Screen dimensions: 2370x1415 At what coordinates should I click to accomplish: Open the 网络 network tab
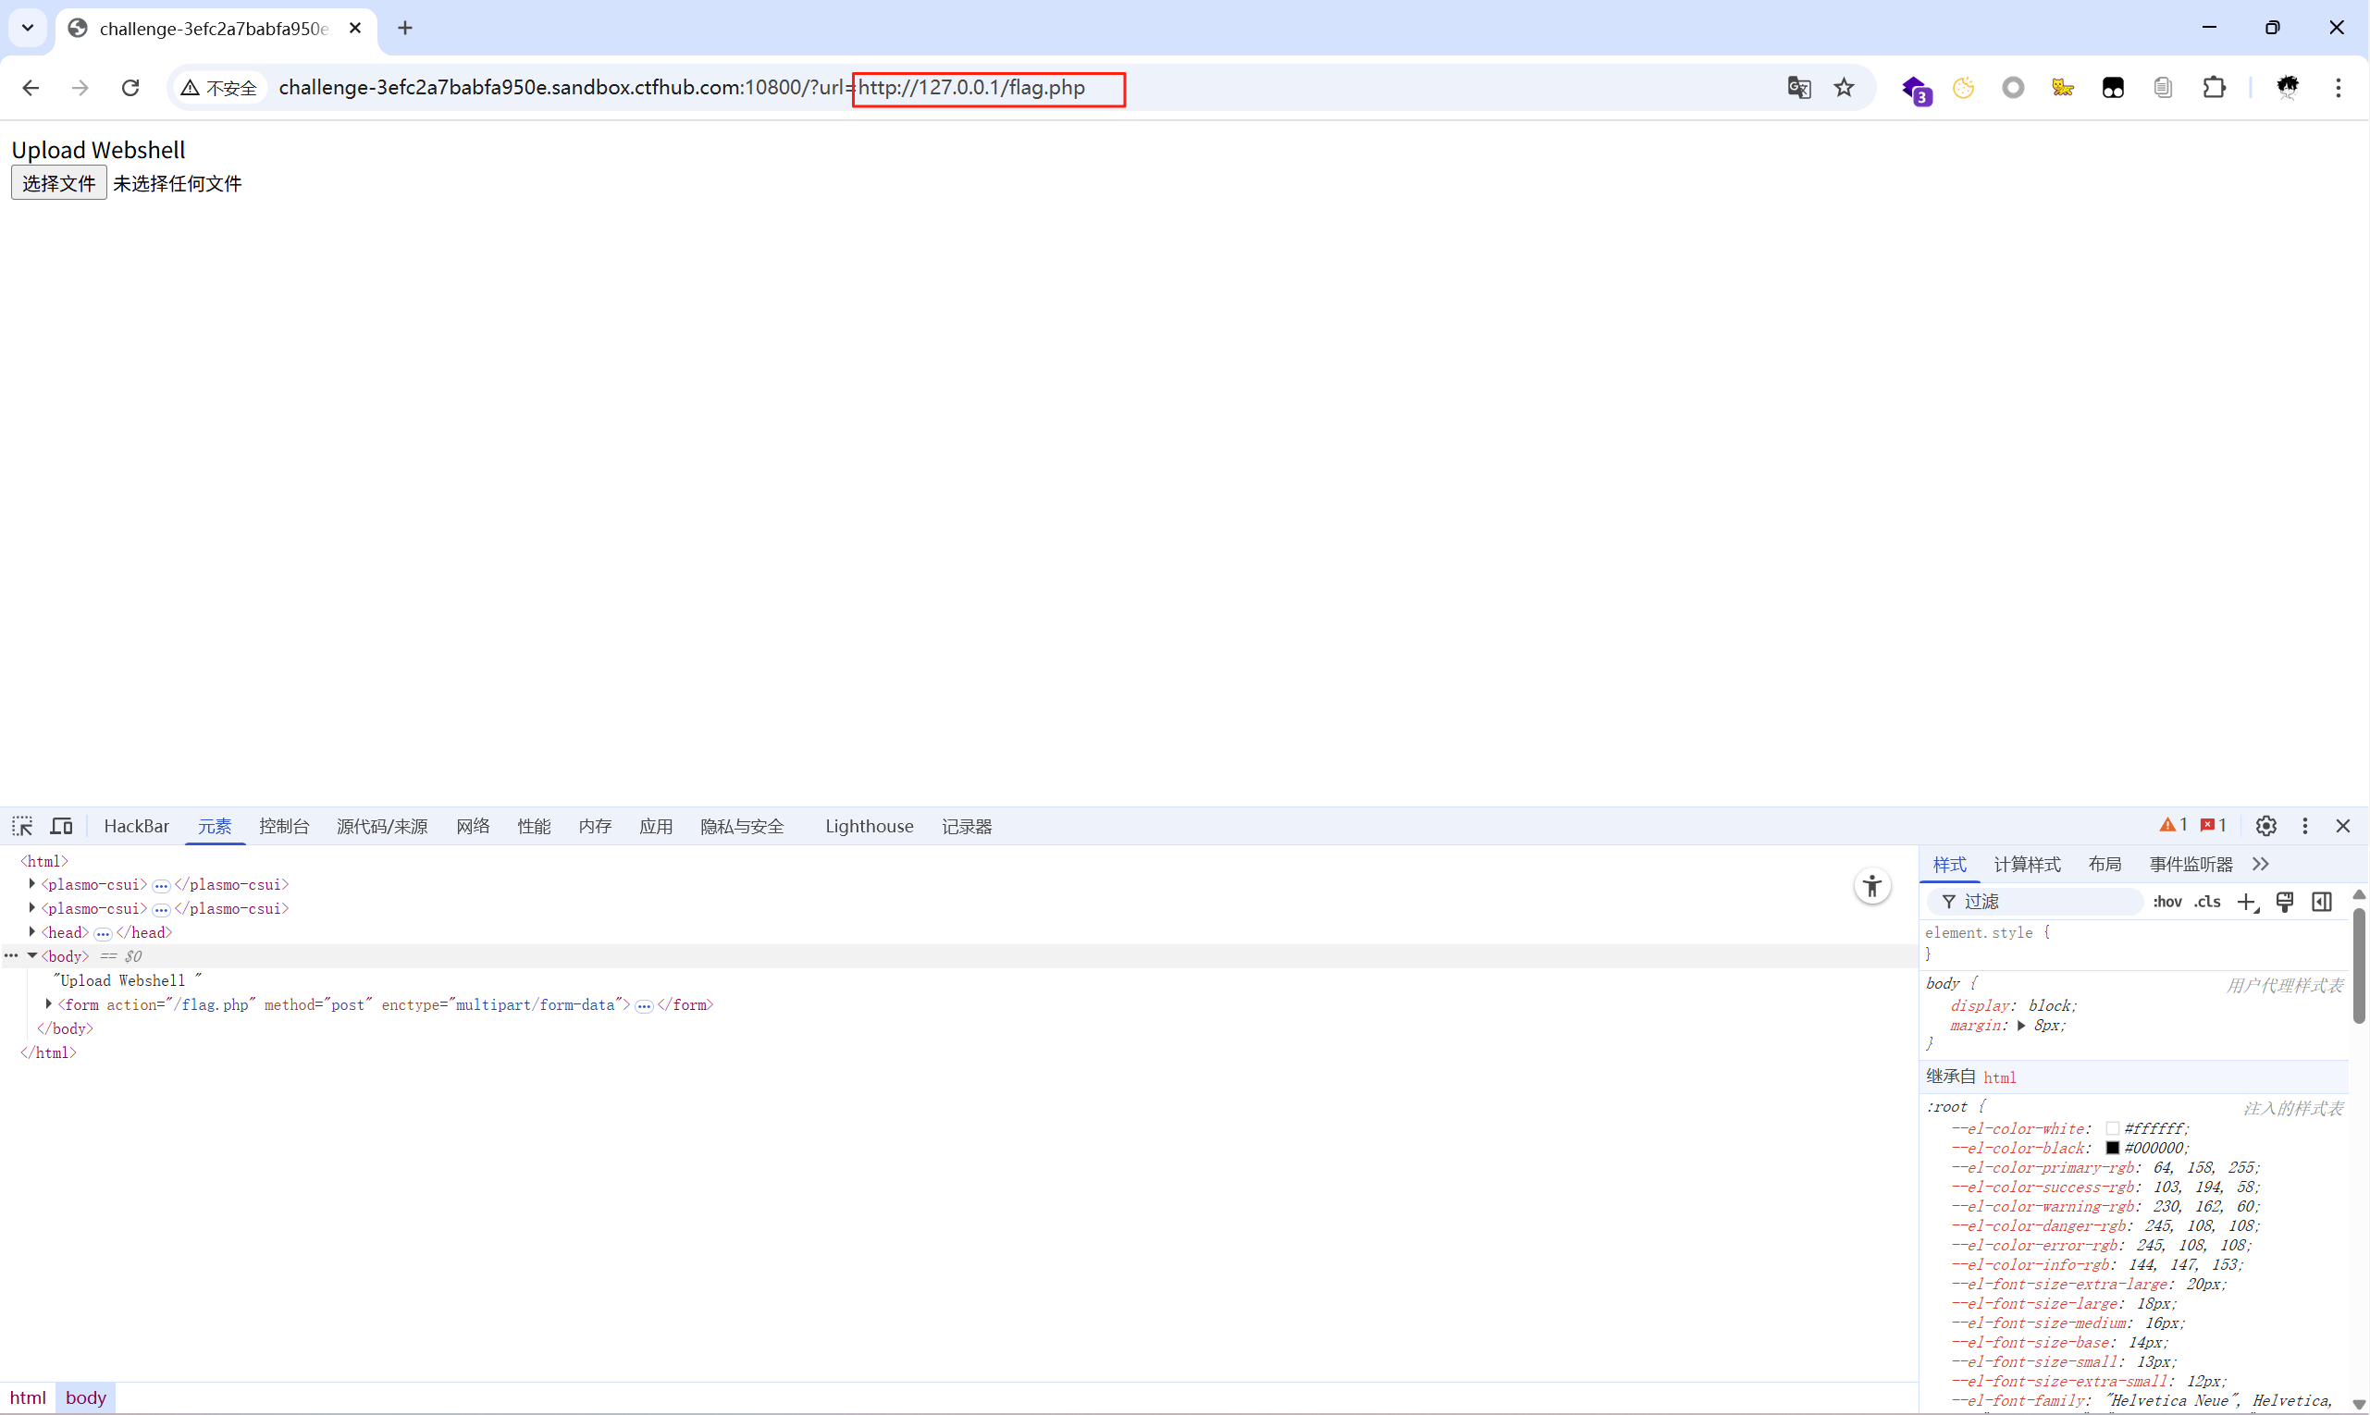click(x=472, y=826)
